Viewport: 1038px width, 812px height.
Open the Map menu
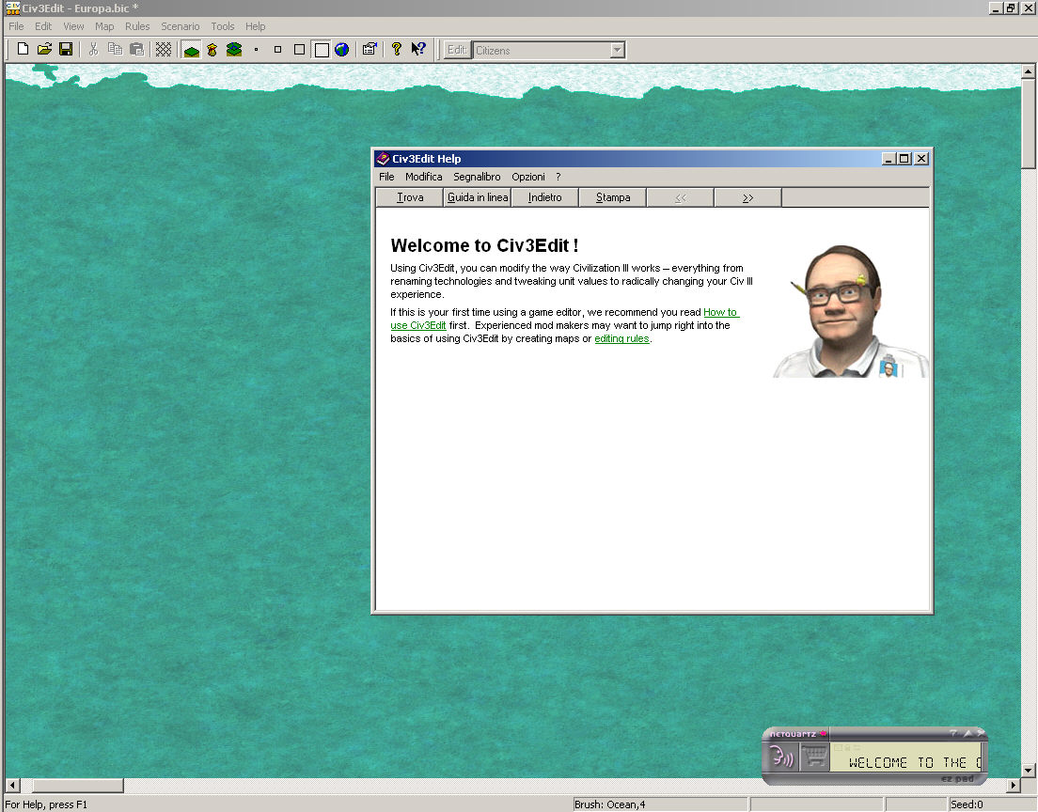click(104, 26)
